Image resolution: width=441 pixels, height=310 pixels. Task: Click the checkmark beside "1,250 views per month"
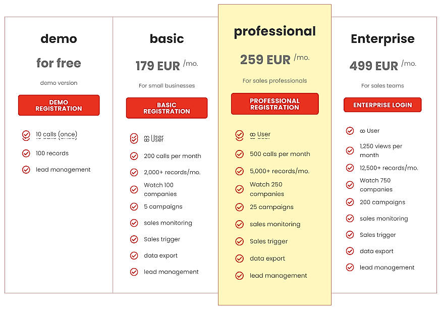click(x=350, y=150)
